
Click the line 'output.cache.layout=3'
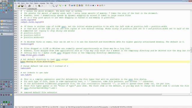tap(32, 22)
